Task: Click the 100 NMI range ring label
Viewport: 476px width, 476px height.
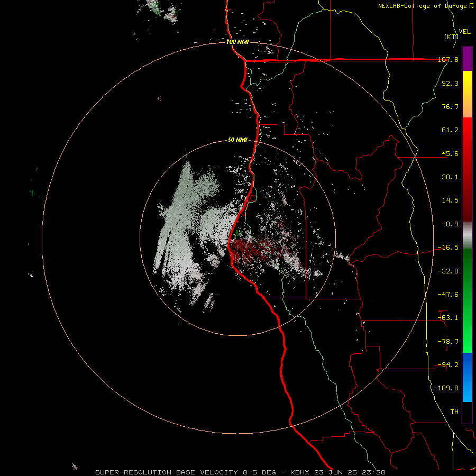Action: click(237, 42)
